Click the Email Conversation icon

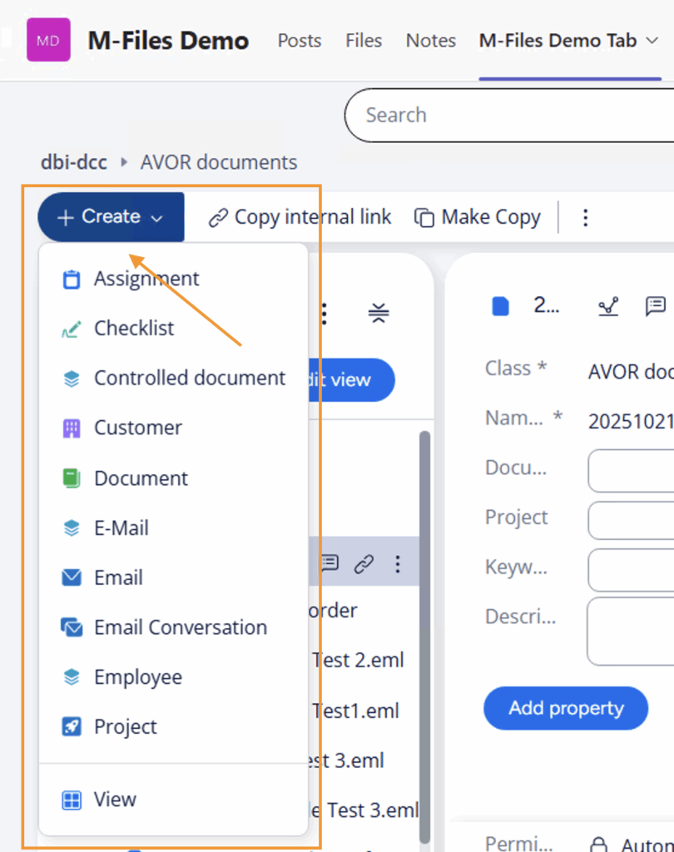coord(72,627)
